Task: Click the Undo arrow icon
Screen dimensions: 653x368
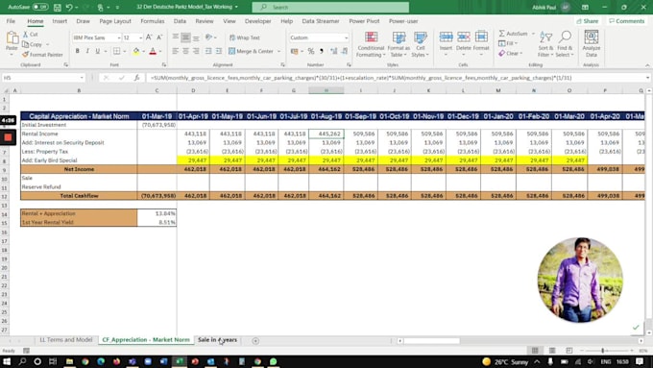Action: (69, 8)
